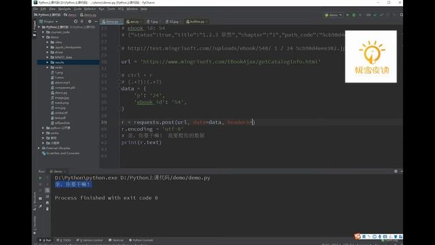Start debugging with the green bug icon

pos(353,15)
